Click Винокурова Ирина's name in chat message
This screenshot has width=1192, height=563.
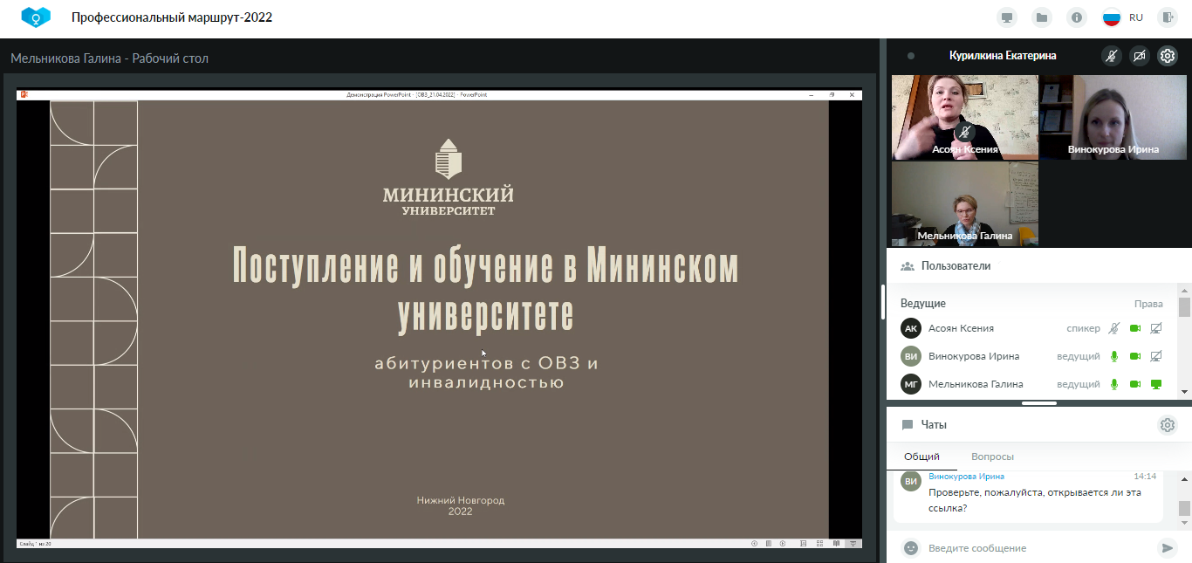tap(966, 477)
